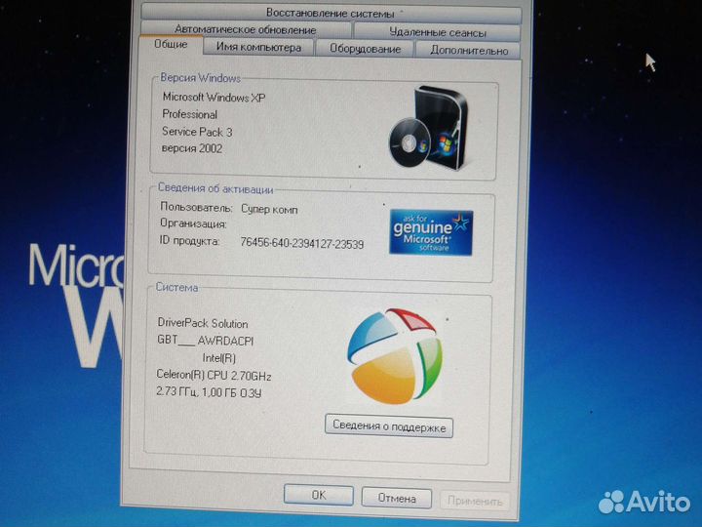Click the greyed-out Применить button

pyautogui.click(x=475, y=501)
